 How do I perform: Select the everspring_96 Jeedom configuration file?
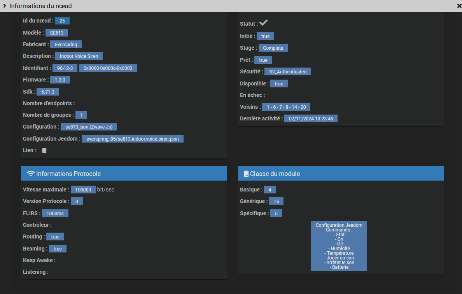(133, 139)
